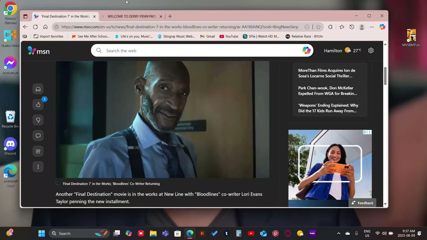The width and height of the screenshot is (427, 240).
Task: Open Microsoft Edge desktop shortcut
Action: pos(10,176)
